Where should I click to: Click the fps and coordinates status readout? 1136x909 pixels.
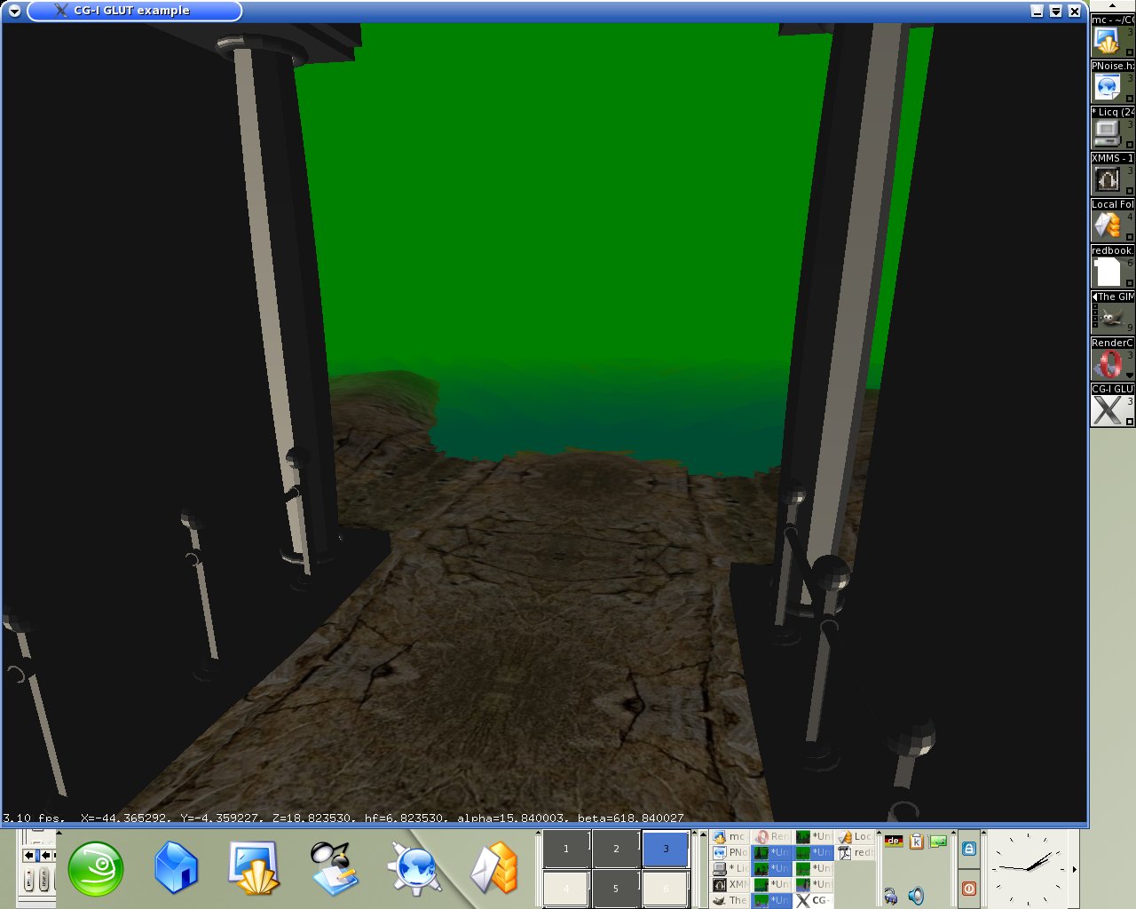[343, 818]
